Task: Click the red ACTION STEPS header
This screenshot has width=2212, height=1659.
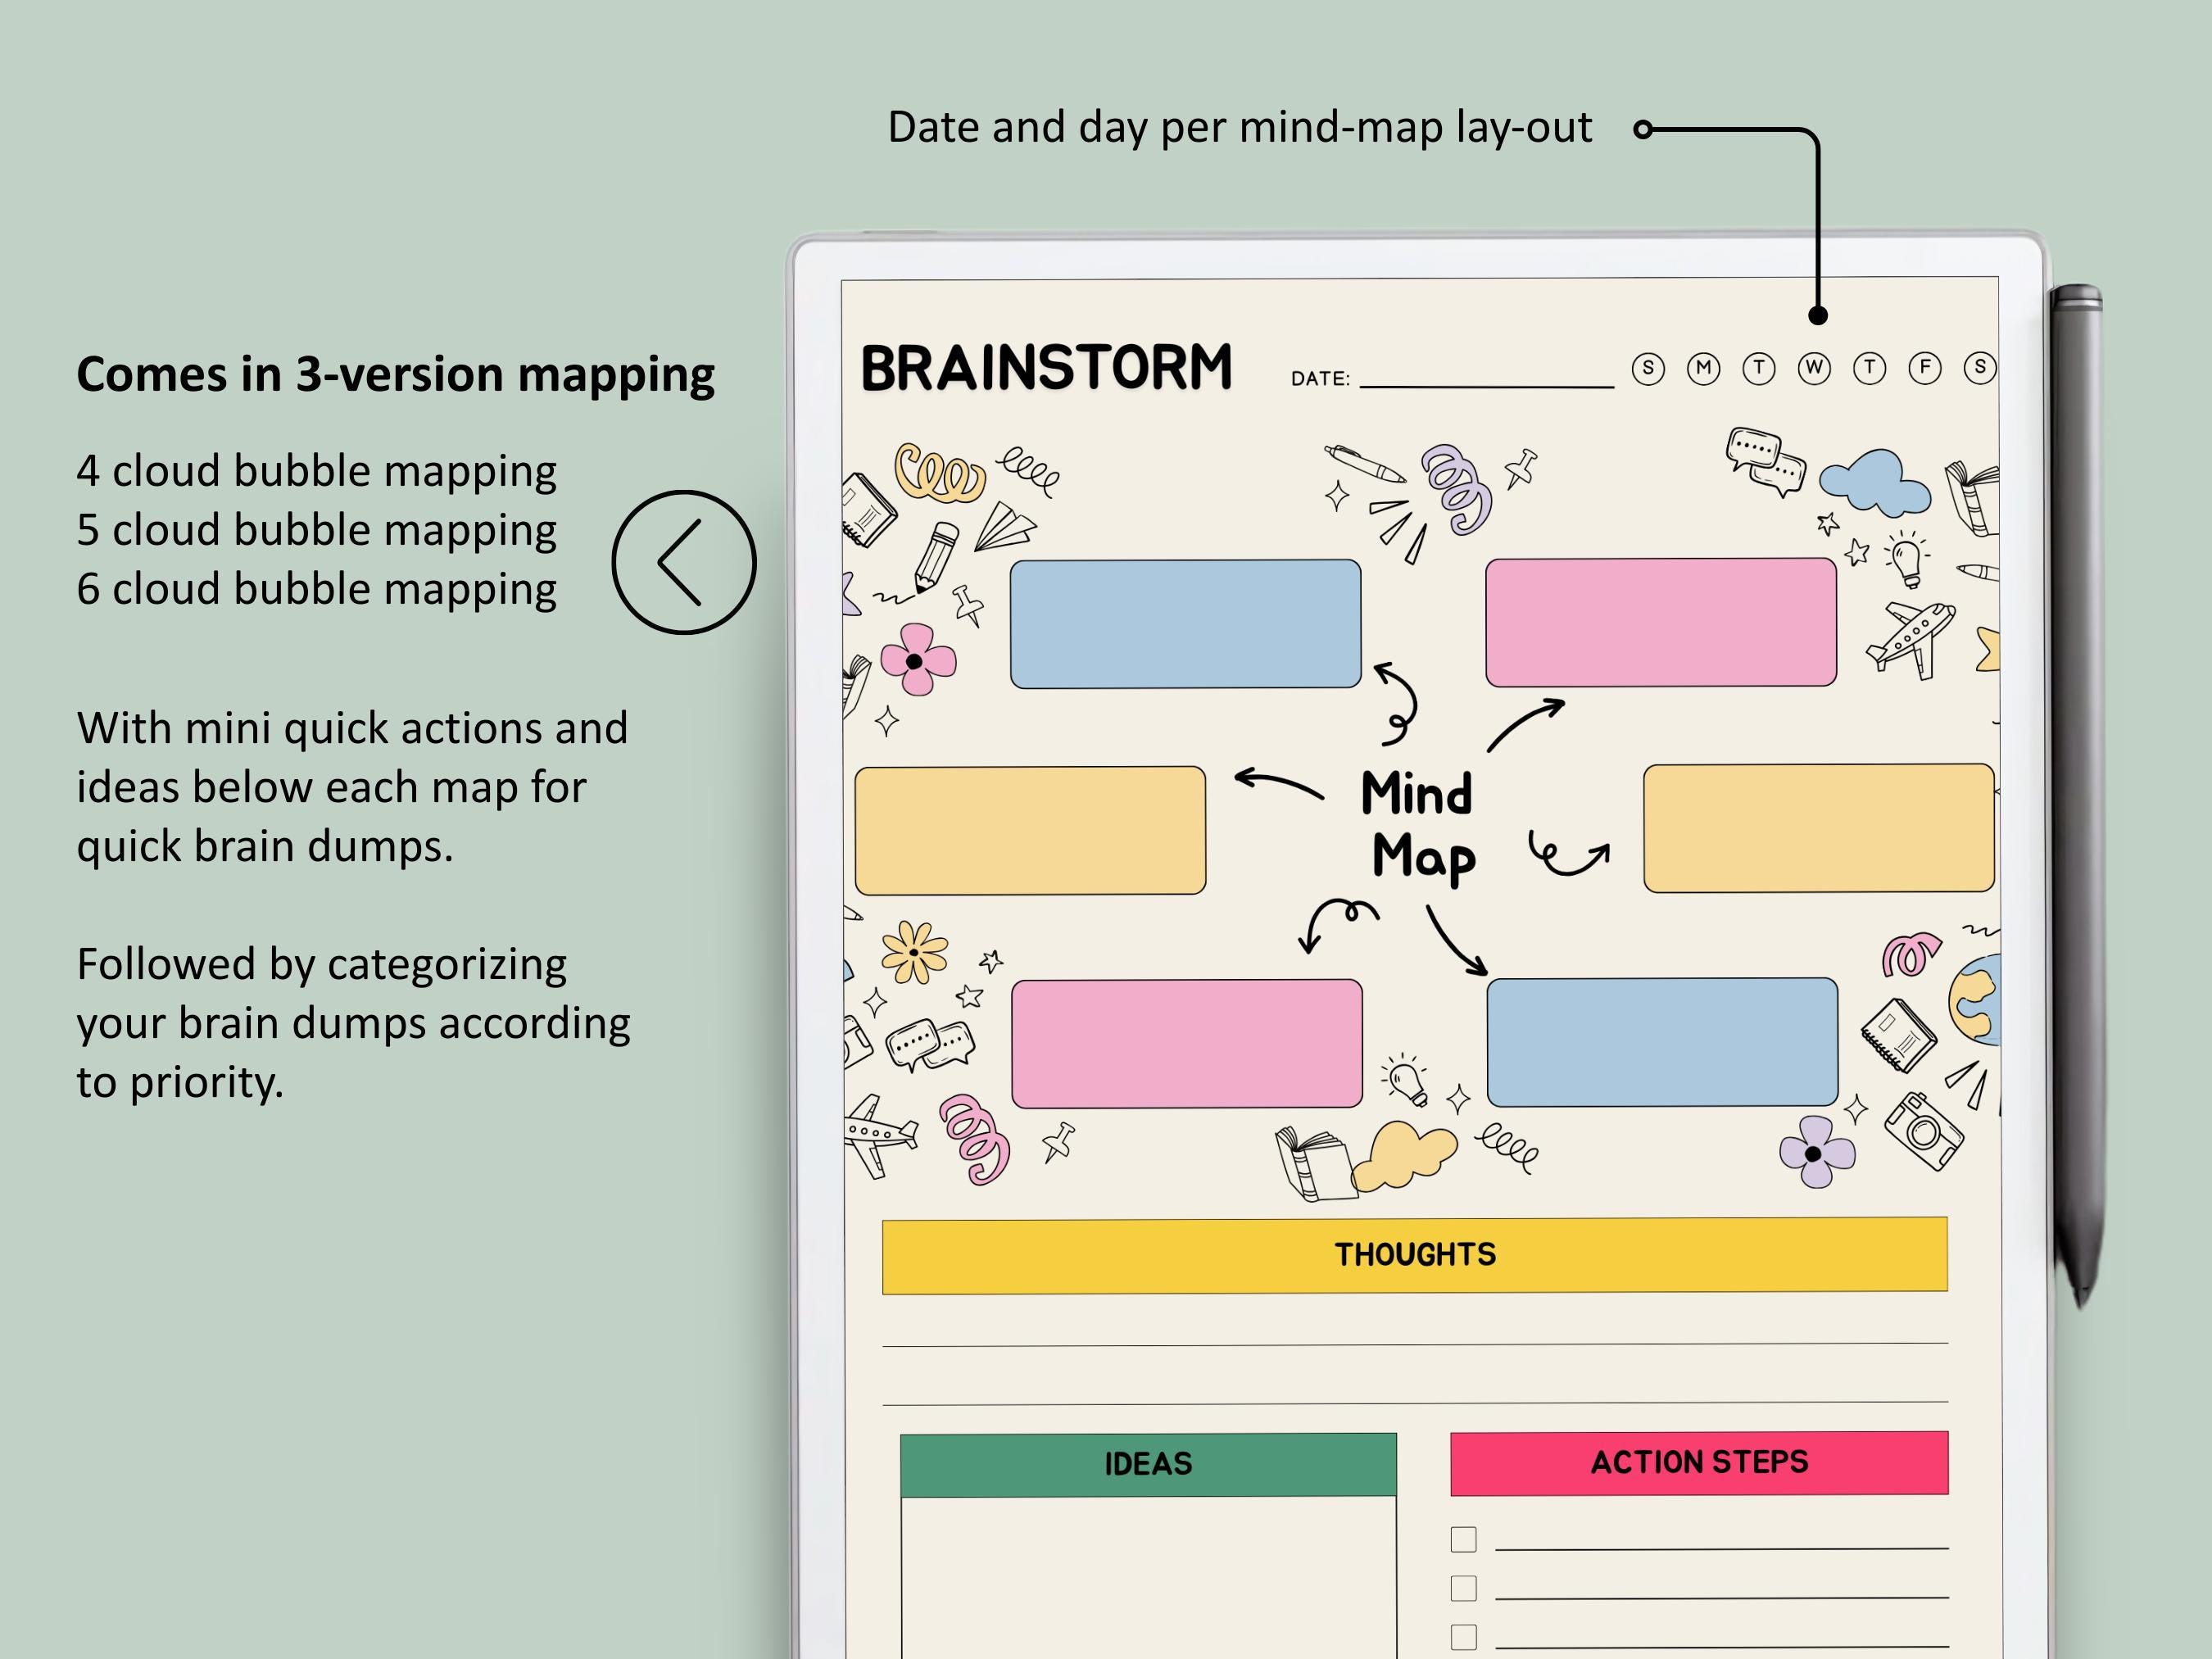Action: [x=1699, y=1463]
